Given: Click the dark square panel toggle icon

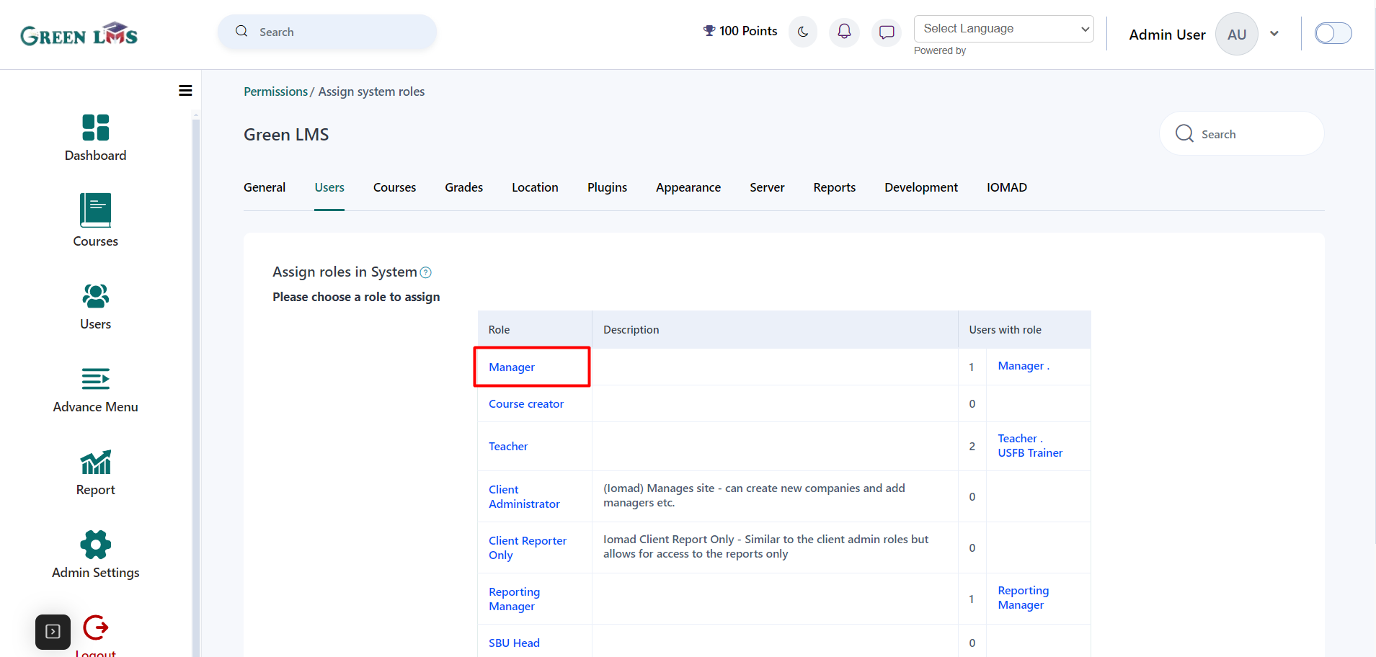Looking at the screenshot, I should coord(53,632).
